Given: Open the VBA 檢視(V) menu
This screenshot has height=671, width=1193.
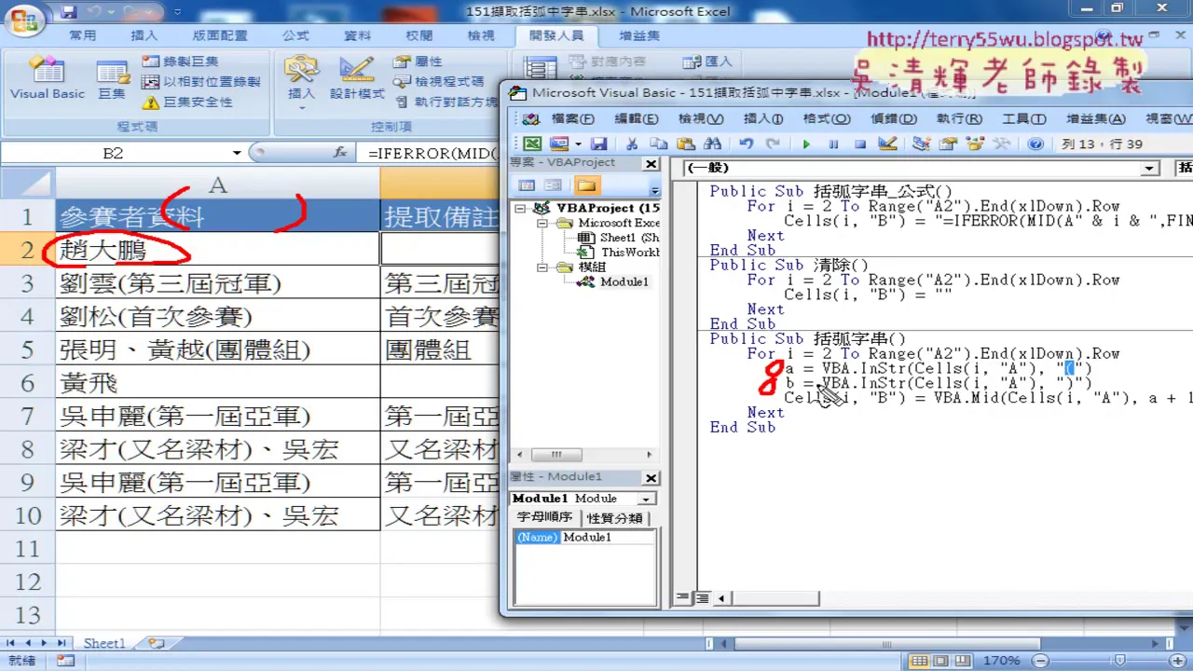Looking at the screenshot, I should pos(701,119).
